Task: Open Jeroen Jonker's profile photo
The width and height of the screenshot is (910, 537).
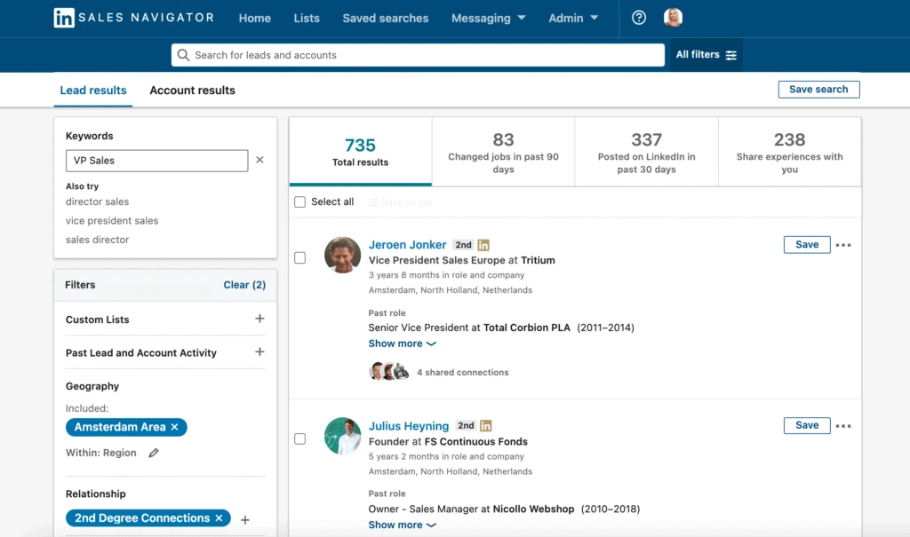Action: coord(342,255)
